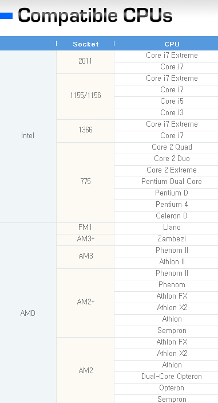The height and width of the screenshot is (403, 218).
Task: Click the Pentium Dual Core row
Action: [x=166, y=182]
